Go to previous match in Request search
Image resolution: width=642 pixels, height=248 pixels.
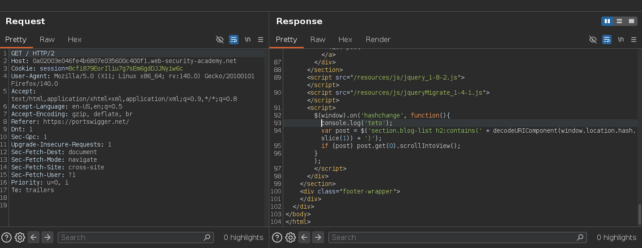(34, 237)
